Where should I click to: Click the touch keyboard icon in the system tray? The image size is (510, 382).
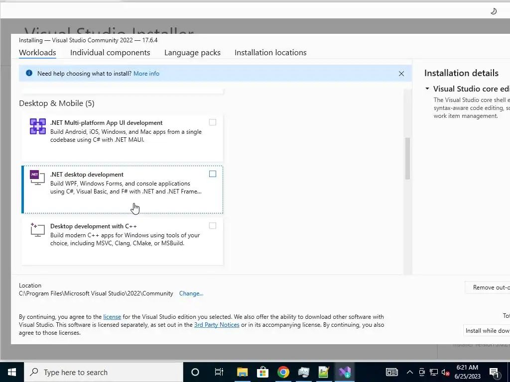(391, 372)
